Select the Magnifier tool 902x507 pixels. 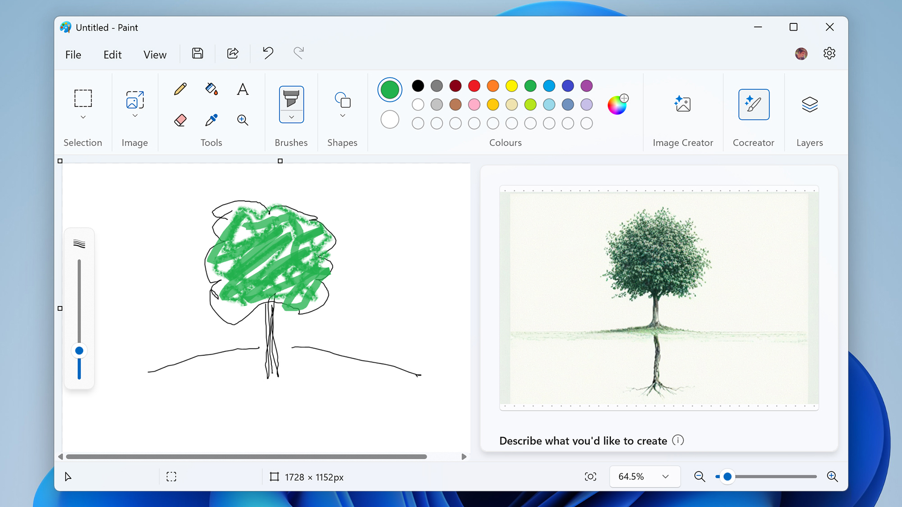click(x=242, y=120)
